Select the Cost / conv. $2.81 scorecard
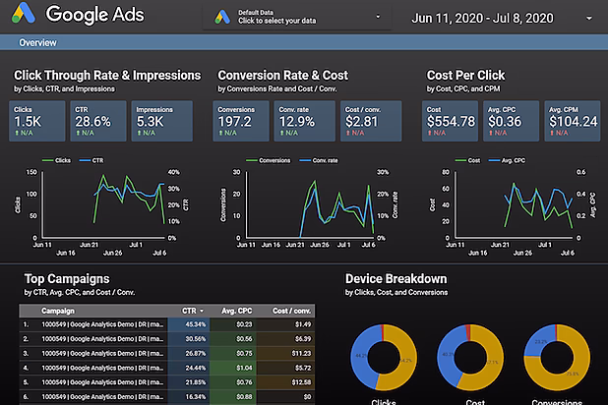Viewport: 608px width, 405px height. click(x=371, y=121)
